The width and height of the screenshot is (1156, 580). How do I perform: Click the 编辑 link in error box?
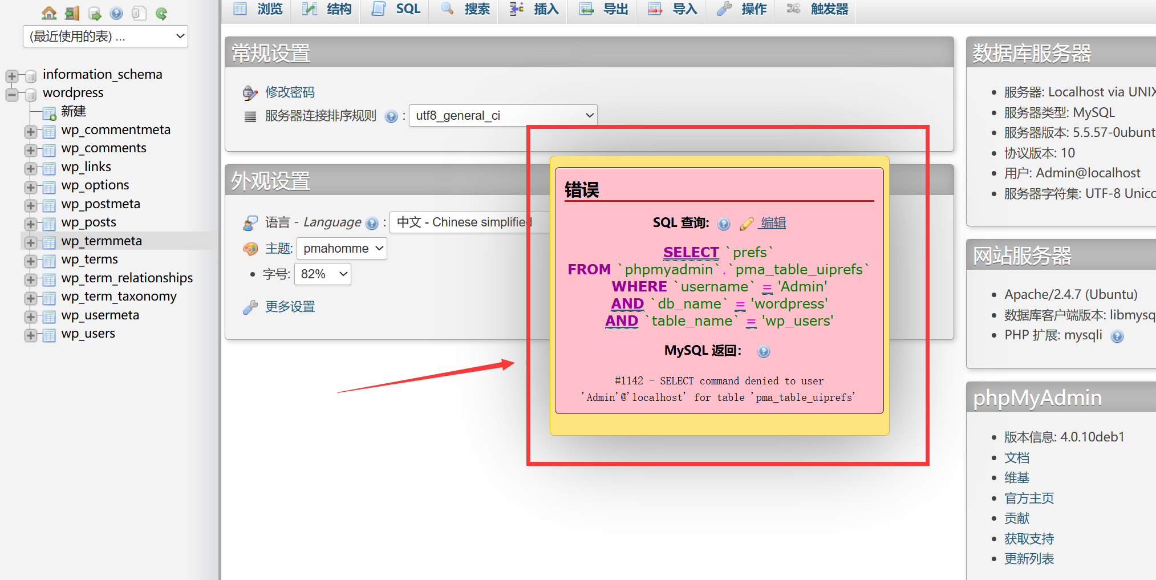pos(773,223)
